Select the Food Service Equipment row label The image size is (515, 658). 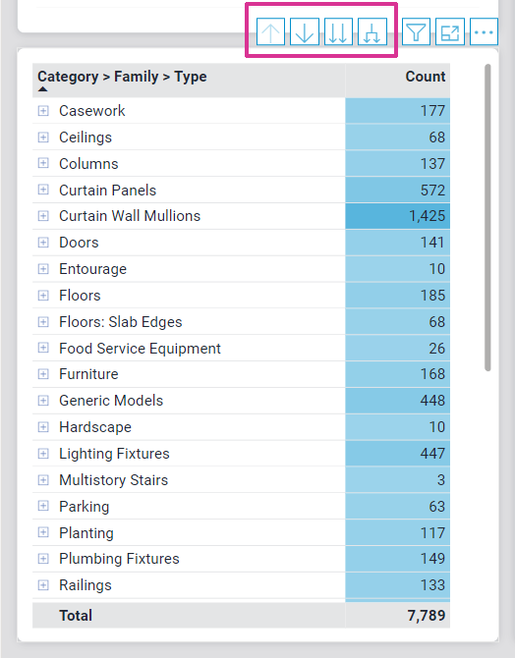[x=140, y=349]
